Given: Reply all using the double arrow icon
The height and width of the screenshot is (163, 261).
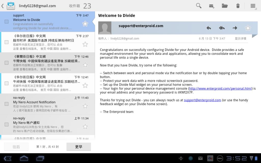Looking at the screenshot, I should tap(222, 28).
